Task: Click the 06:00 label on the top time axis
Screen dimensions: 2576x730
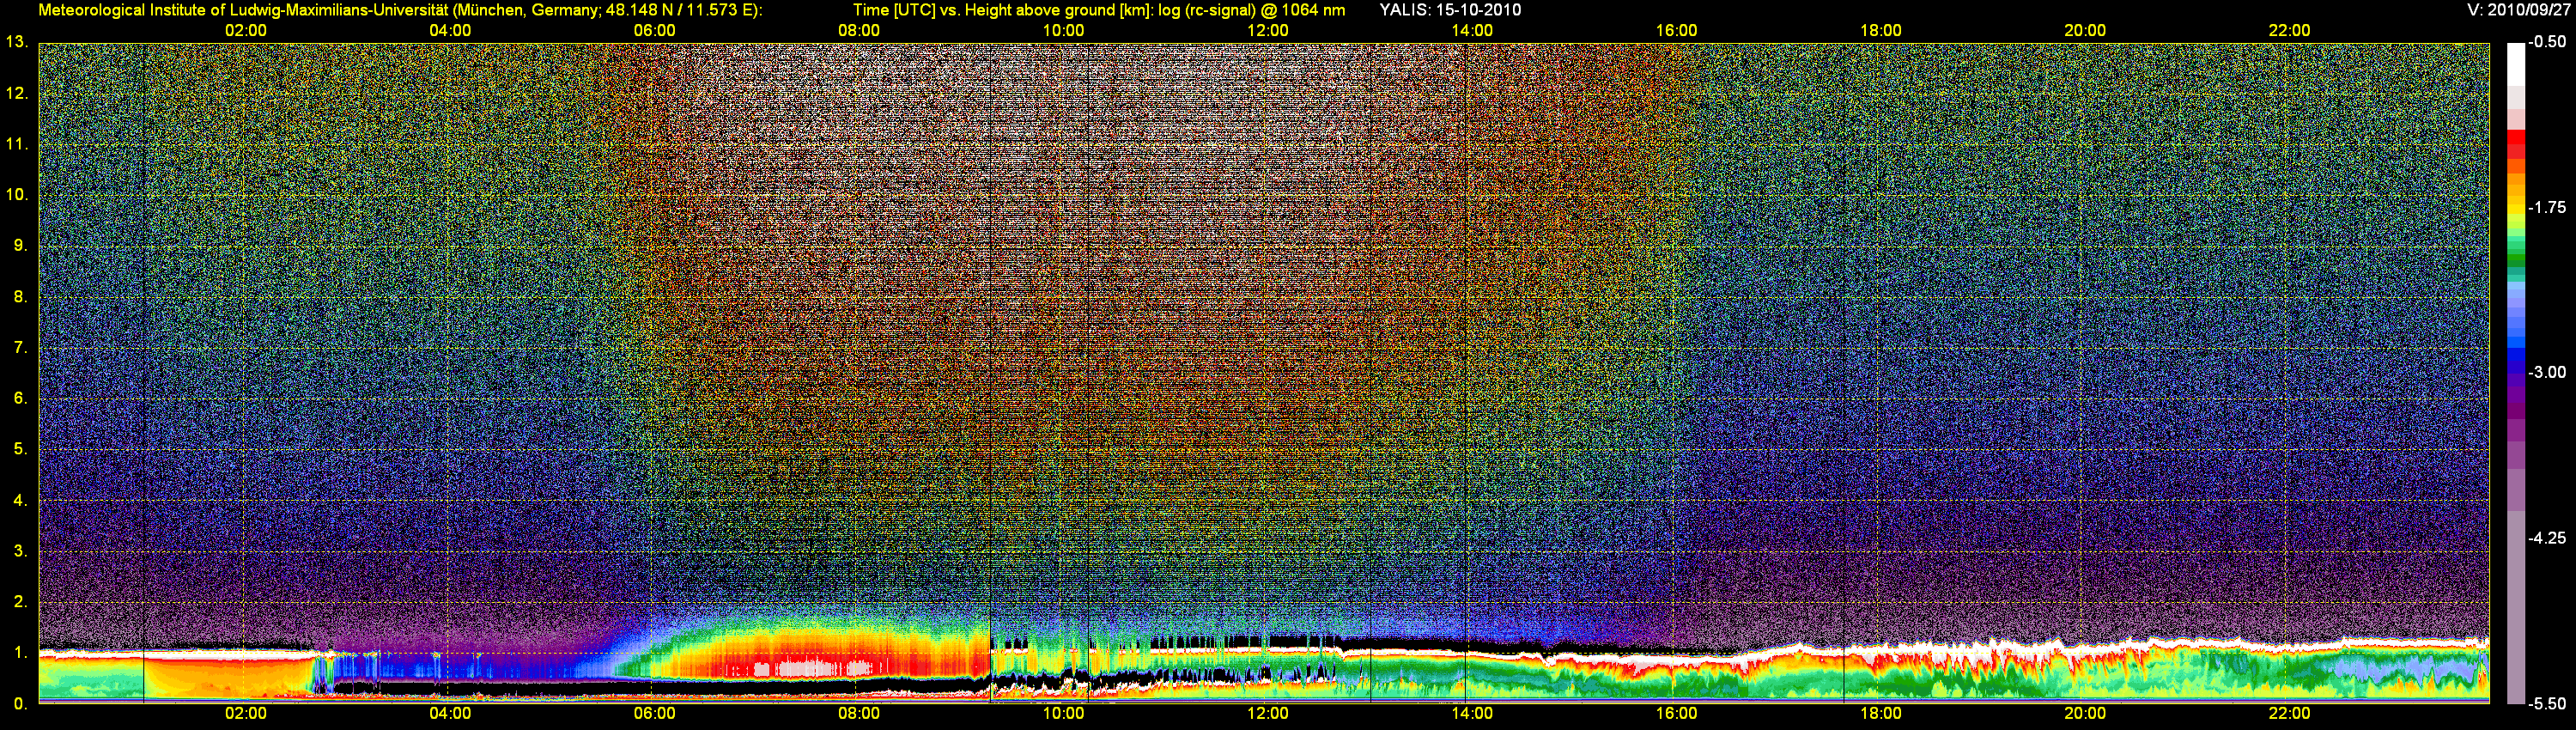Action: pyautogui.click(x=654, y=31)
